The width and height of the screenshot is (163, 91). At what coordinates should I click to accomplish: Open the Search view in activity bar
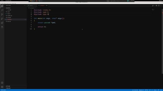point(2,10)
